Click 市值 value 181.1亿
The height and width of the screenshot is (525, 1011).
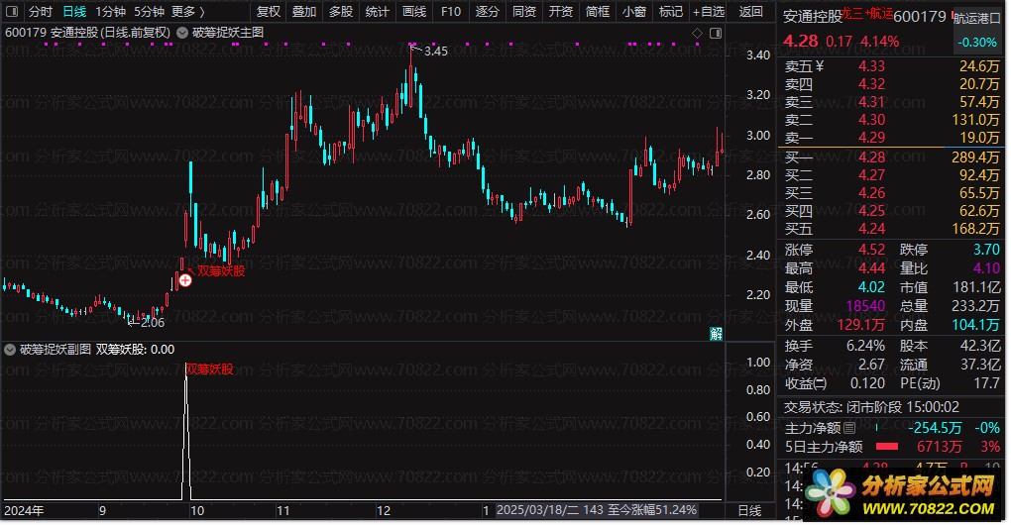point(977,287)
